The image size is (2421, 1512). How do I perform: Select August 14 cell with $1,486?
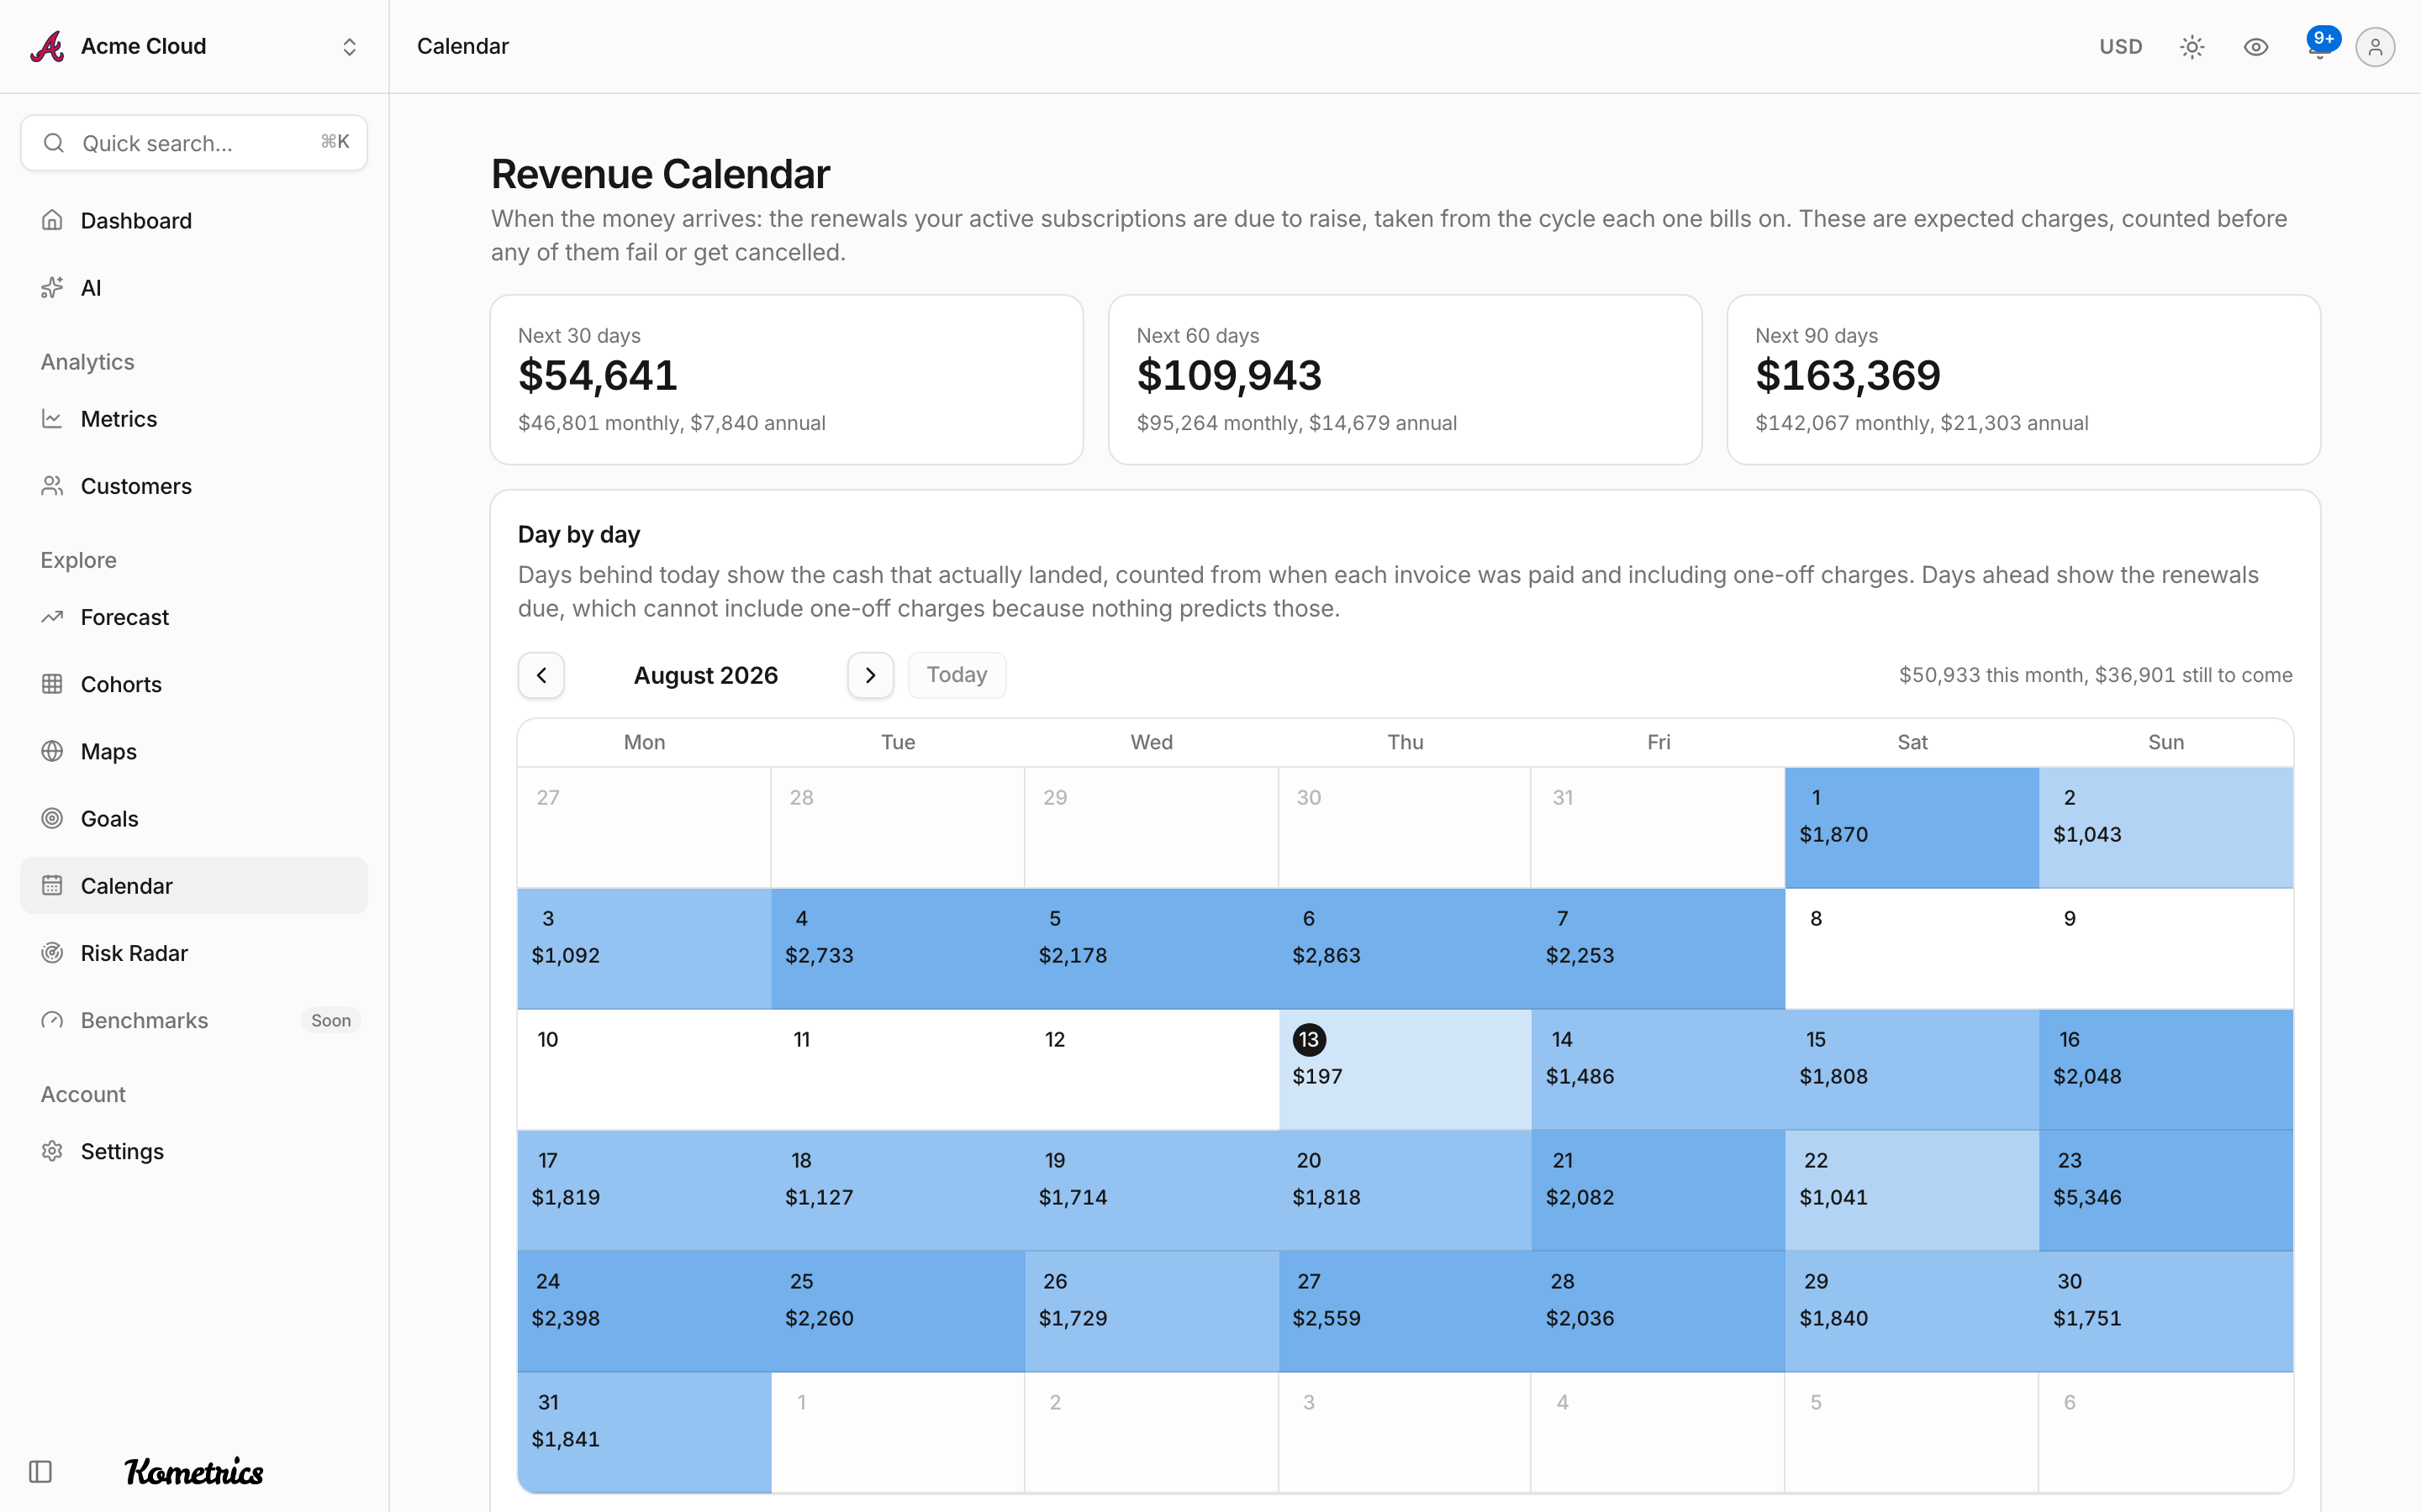(x=1658, y=1070)
